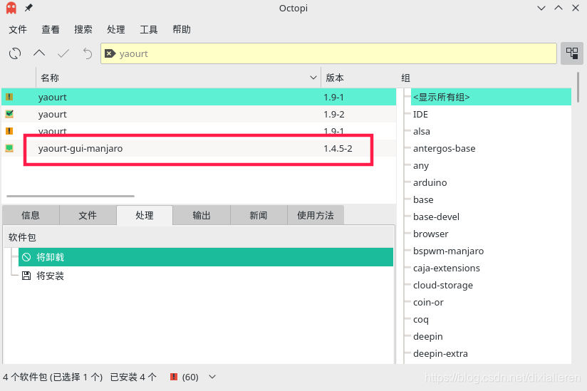Open the 文件 menu
This screenshot has width=587, height=391.
[18, 30]
